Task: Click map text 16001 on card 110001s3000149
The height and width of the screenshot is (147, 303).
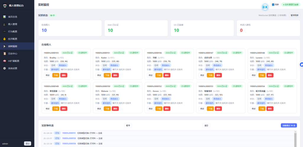Action: [52, 95]
